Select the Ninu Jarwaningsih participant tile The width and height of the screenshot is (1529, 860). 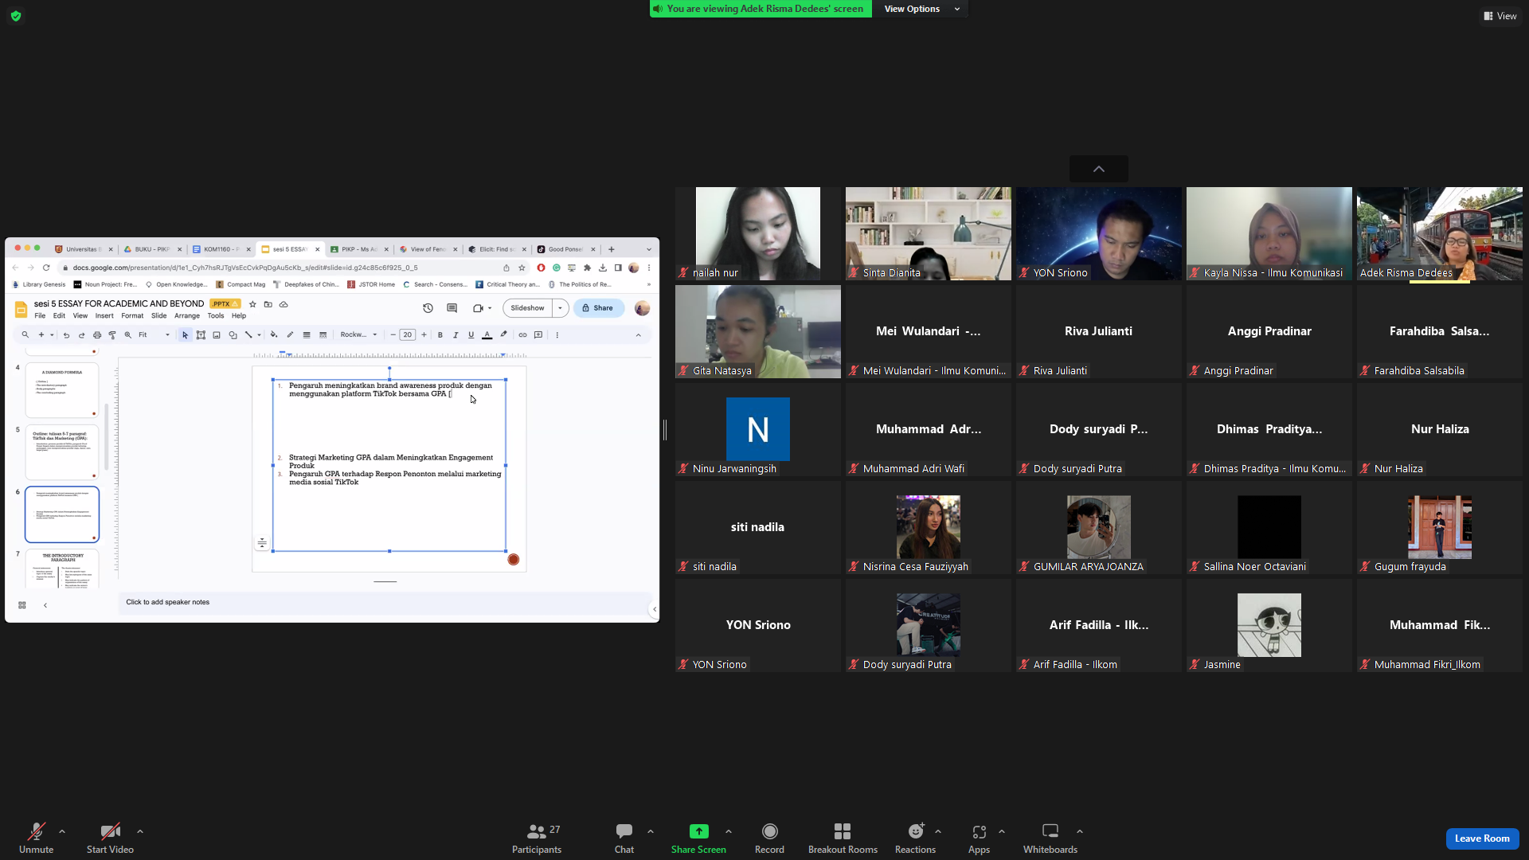[758, 429]
